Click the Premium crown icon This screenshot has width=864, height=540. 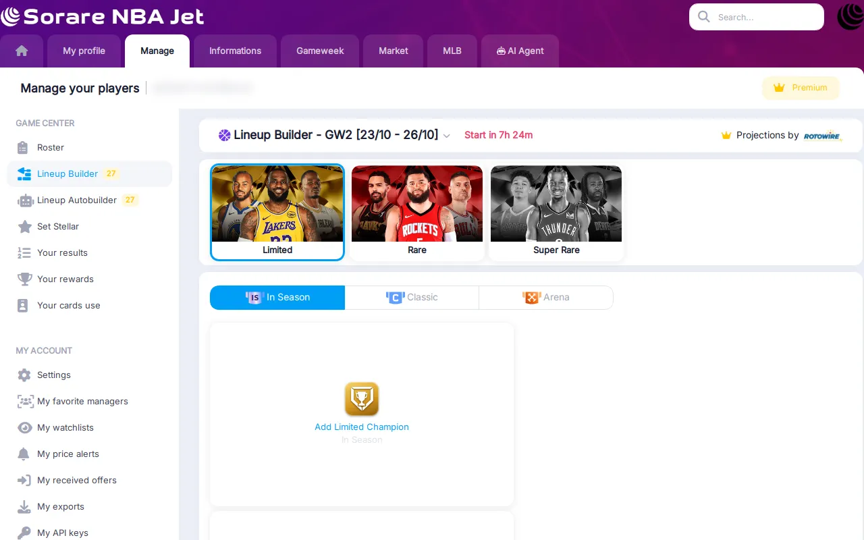coord(779,88)
